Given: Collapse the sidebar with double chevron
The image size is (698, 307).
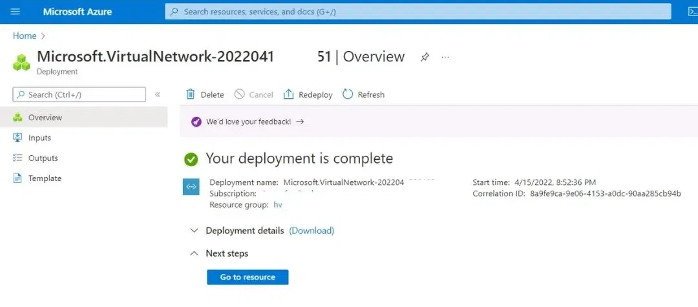Looking at the screenshot, I should (x=157, y=95).
